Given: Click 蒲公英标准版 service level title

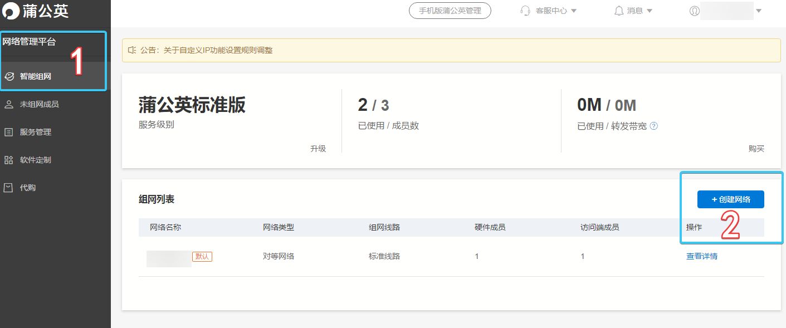Looking at the screenshot, I should coord(192,105).
